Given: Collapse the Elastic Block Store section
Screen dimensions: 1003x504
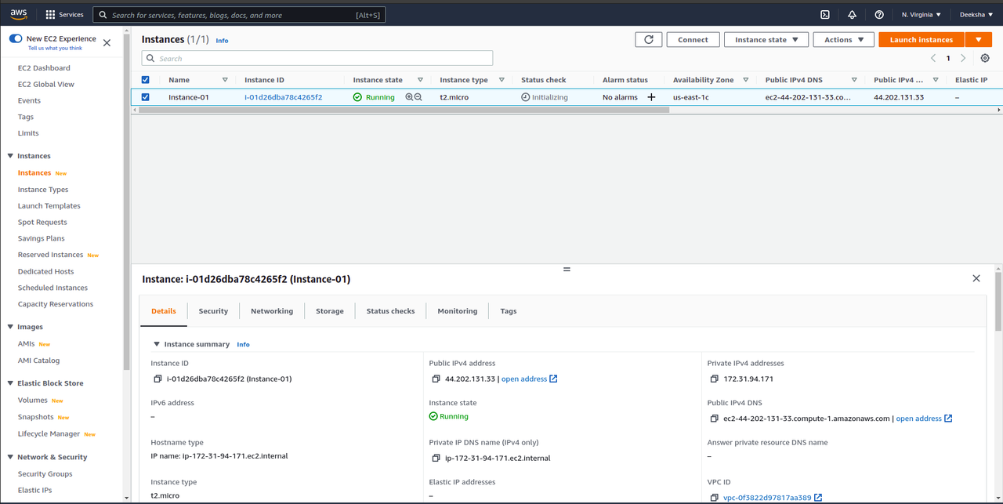Looking at the screenshot, I should coord(10,383).
